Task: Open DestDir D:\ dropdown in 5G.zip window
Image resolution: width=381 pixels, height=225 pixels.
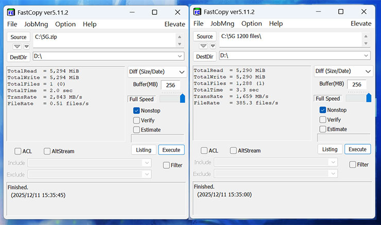Action: tap(179, 56)
